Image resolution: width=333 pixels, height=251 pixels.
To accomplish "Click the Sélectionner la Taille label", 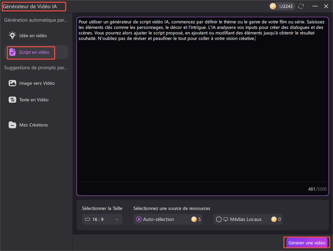I will pos(102,208).
